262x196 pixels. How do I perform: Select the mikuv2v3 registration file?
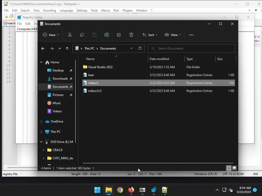click(x=159, y=91)
